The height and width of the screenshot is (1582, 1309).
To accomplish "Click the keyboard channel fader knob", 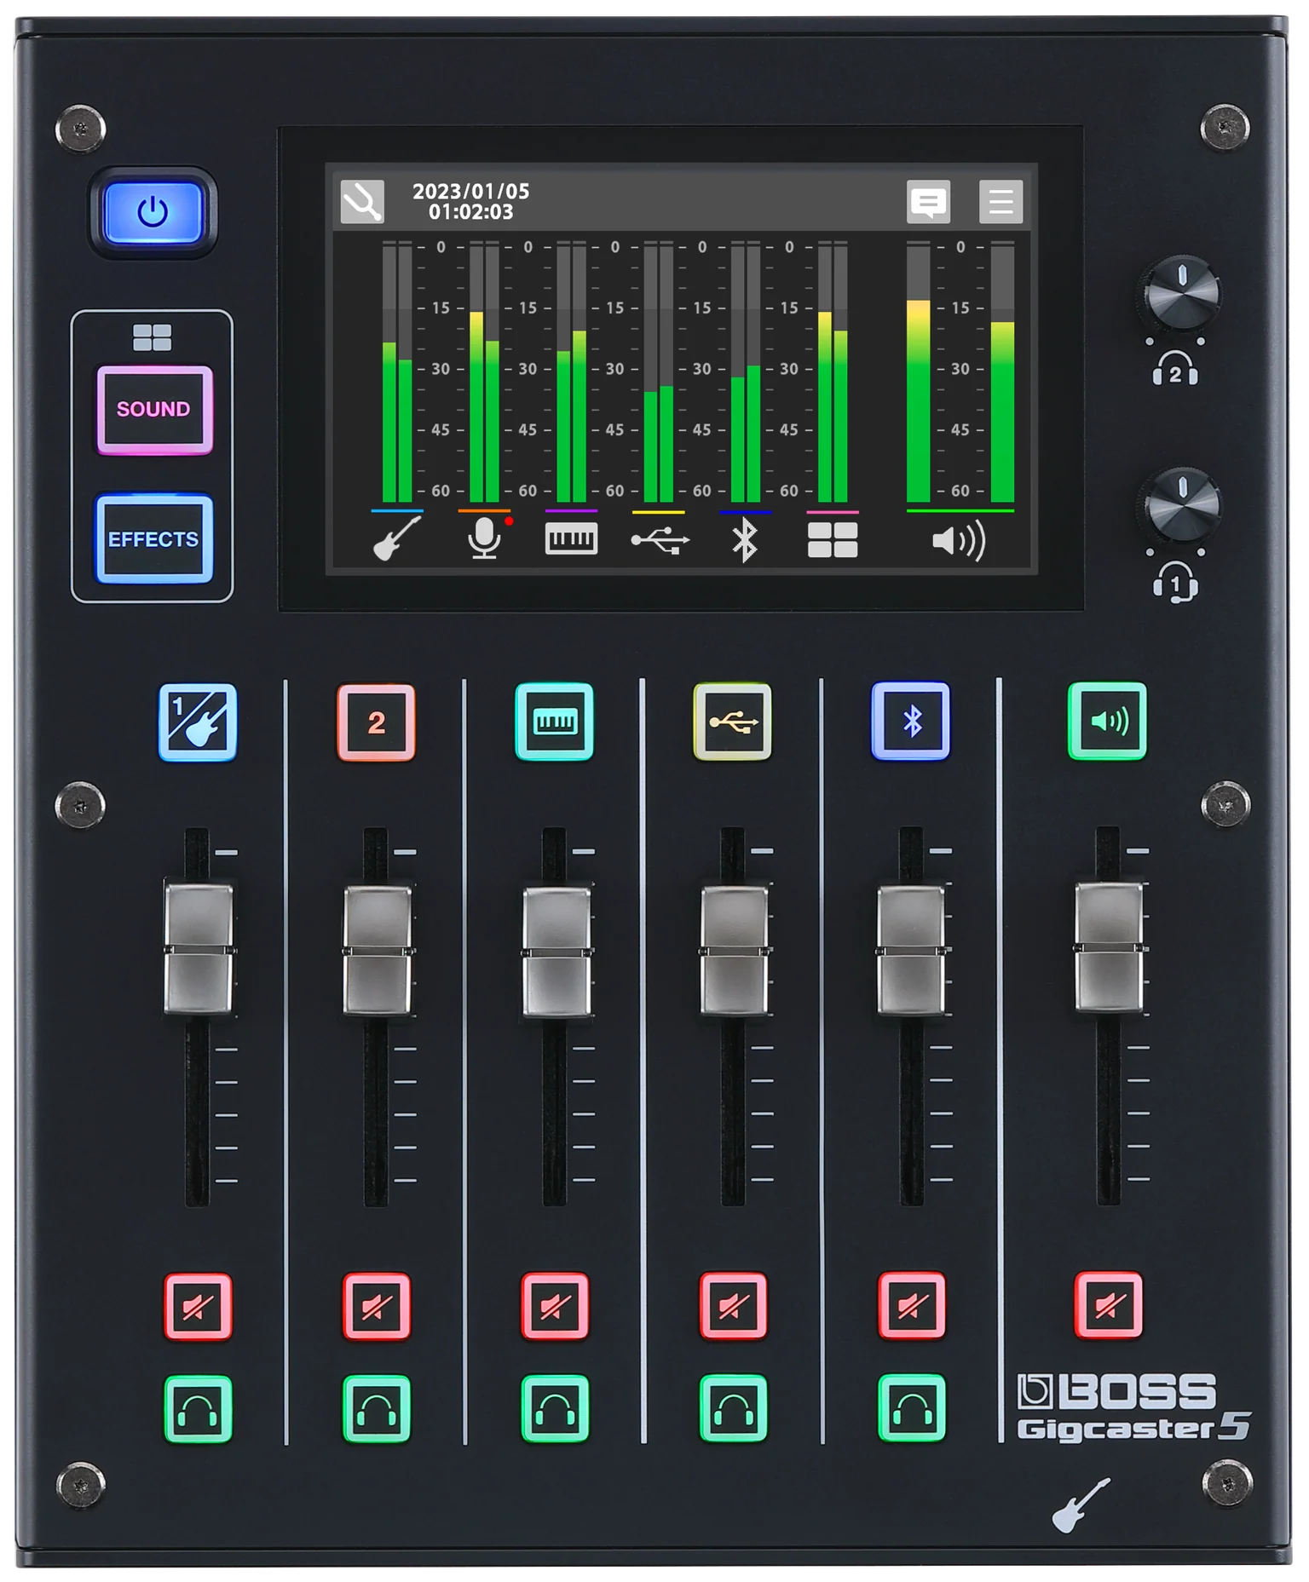I will click(x=556, y=952).
